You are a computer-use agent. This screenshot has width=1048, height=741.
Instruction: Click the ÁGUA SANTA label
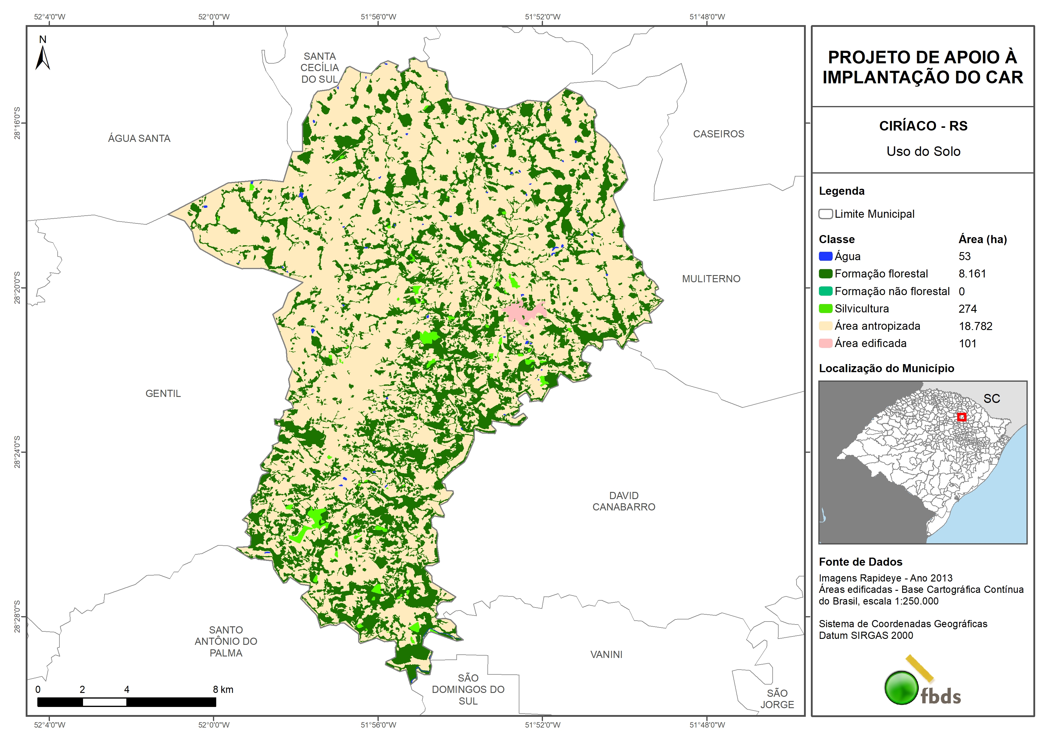[139, 138]
